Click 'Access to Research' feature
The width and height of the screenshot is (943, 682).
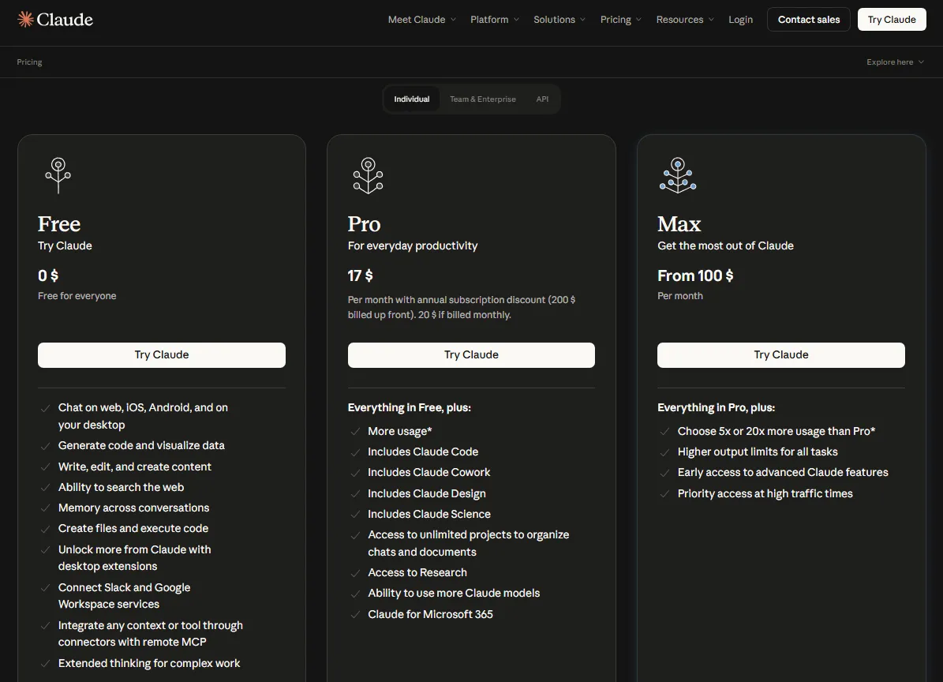tap(417, 572)
